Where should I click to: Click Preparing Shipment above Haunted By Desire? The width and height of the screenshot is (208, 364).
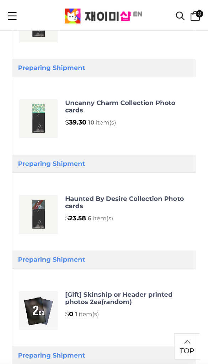(x=52, y=164)
